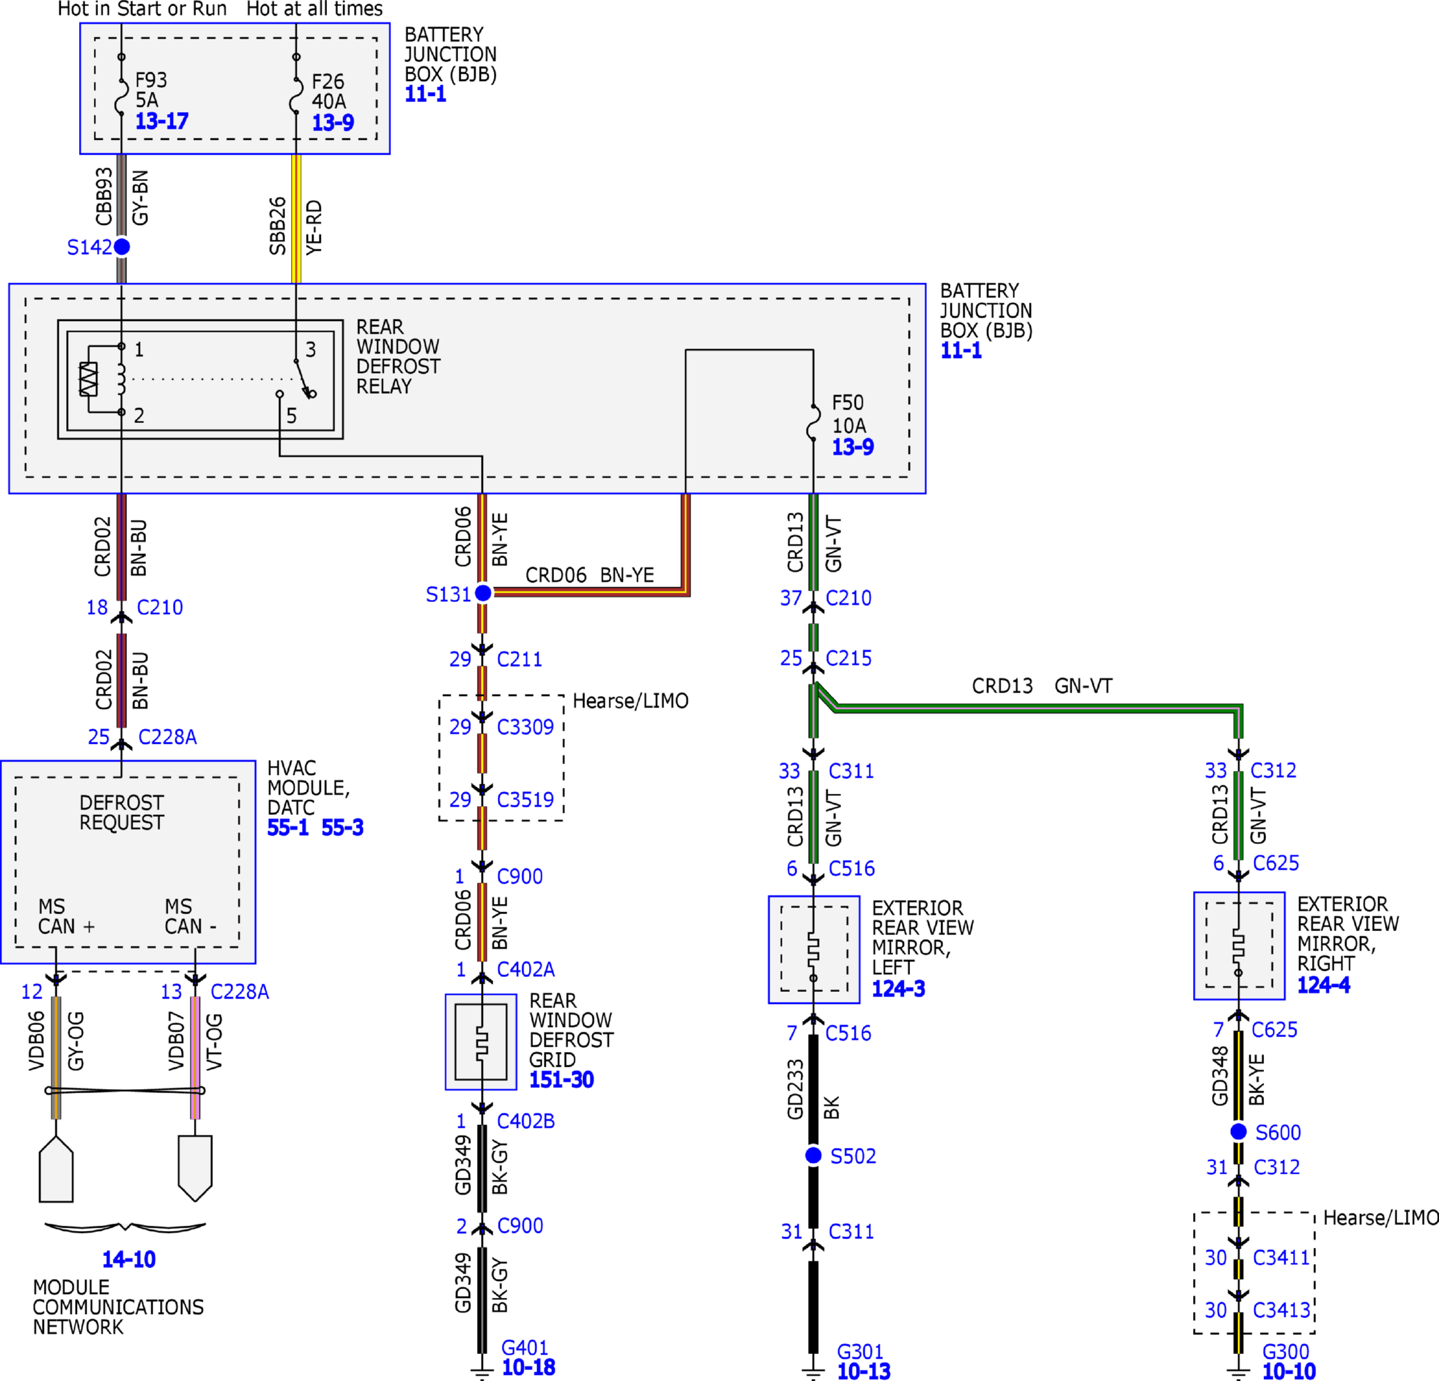Click the relay coil symbol in the defrost relay
The height and width of the screenshot is (1381, 1439).
pos(121,379)
